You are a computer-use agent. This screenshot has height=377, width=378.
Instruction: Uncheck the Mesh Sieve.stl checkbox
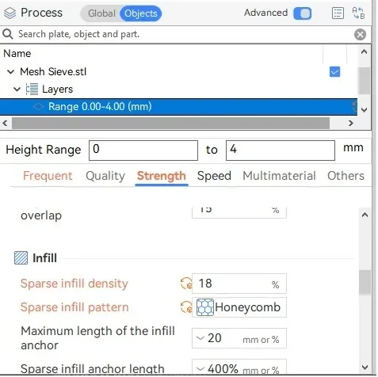[x=334, y=72]
